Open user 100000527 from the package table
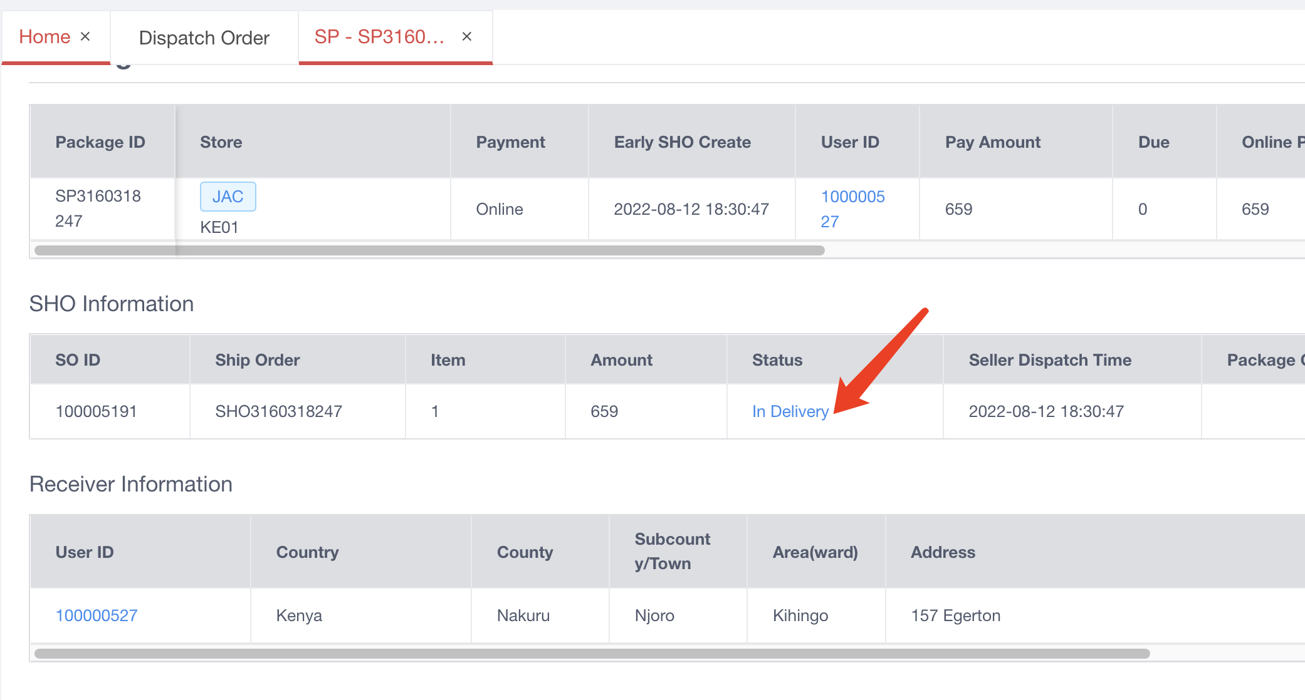This screenshot has height=700, width=1305. tap(852, 208)
